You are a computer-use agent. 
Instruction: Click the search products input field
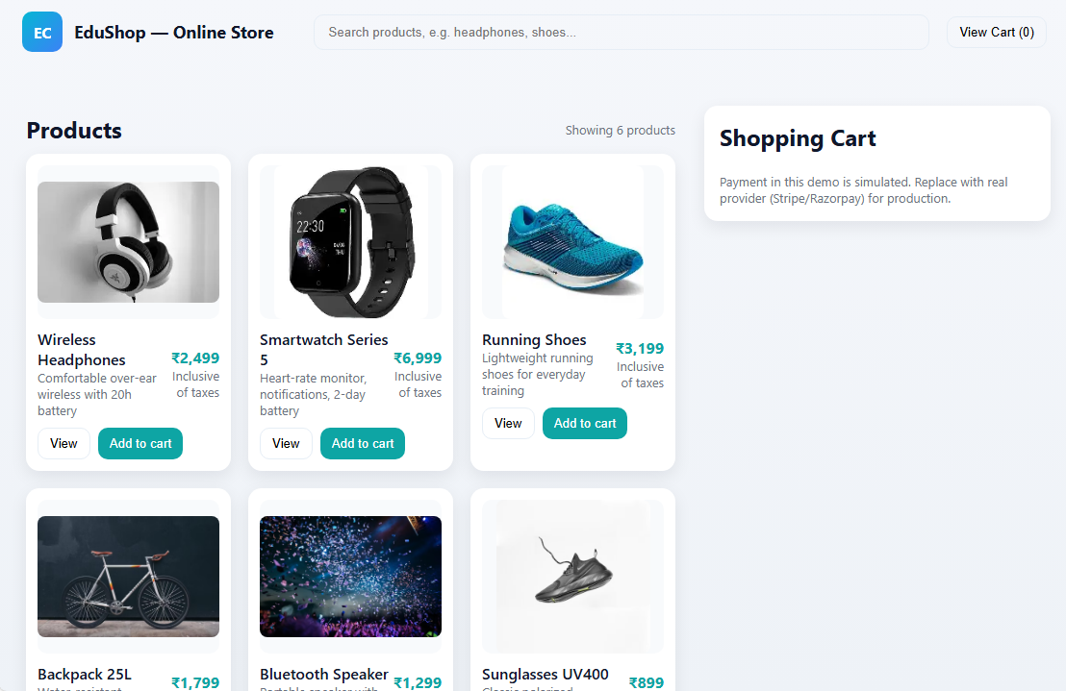621,32
